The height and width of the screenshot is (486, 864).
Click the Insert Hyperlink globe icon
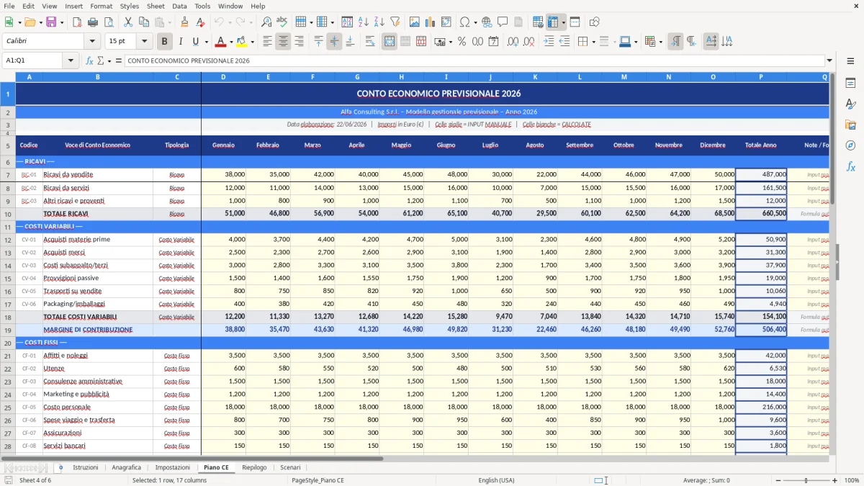(x=487, y=22)
